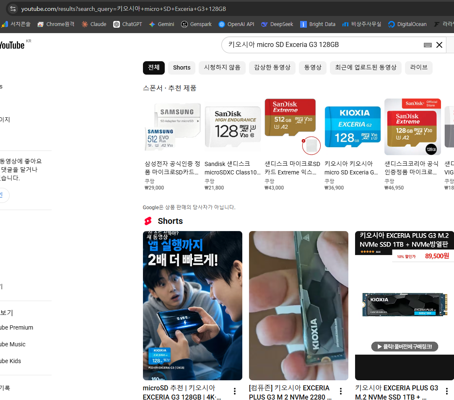Open the DigitalOcean bookmark
The height and width of the screenshot is (400, 454).
point(407,24)
